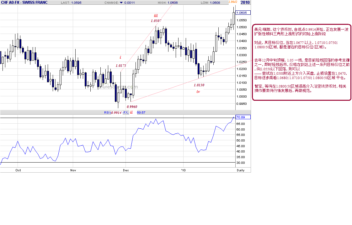Click the 30.00 RSI axis label
Viewport: 352px width, 225px height.
[x=240, y=163]
